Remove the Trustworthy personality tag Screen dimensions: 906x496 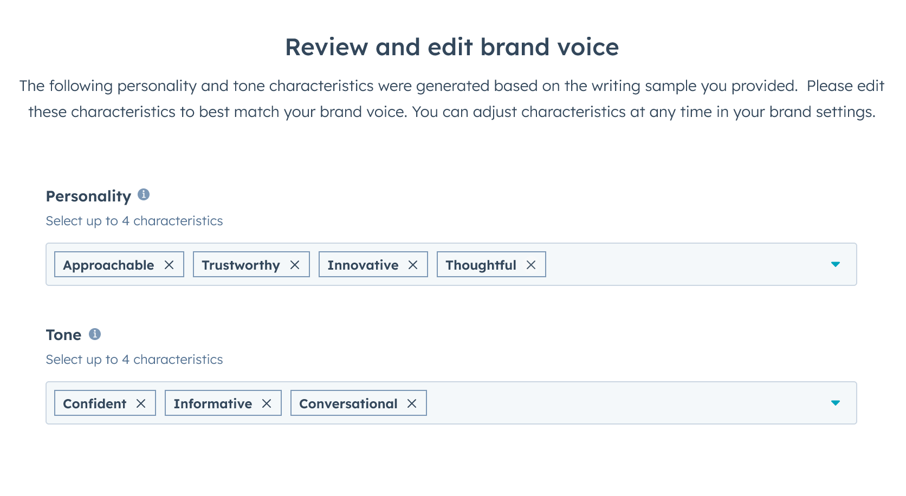(x=295, y=265)
